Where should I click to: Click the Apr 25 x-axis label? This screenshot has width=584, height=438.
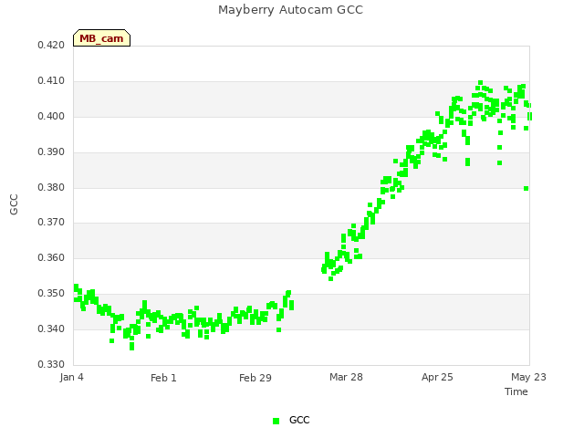(x=437, y=377)
